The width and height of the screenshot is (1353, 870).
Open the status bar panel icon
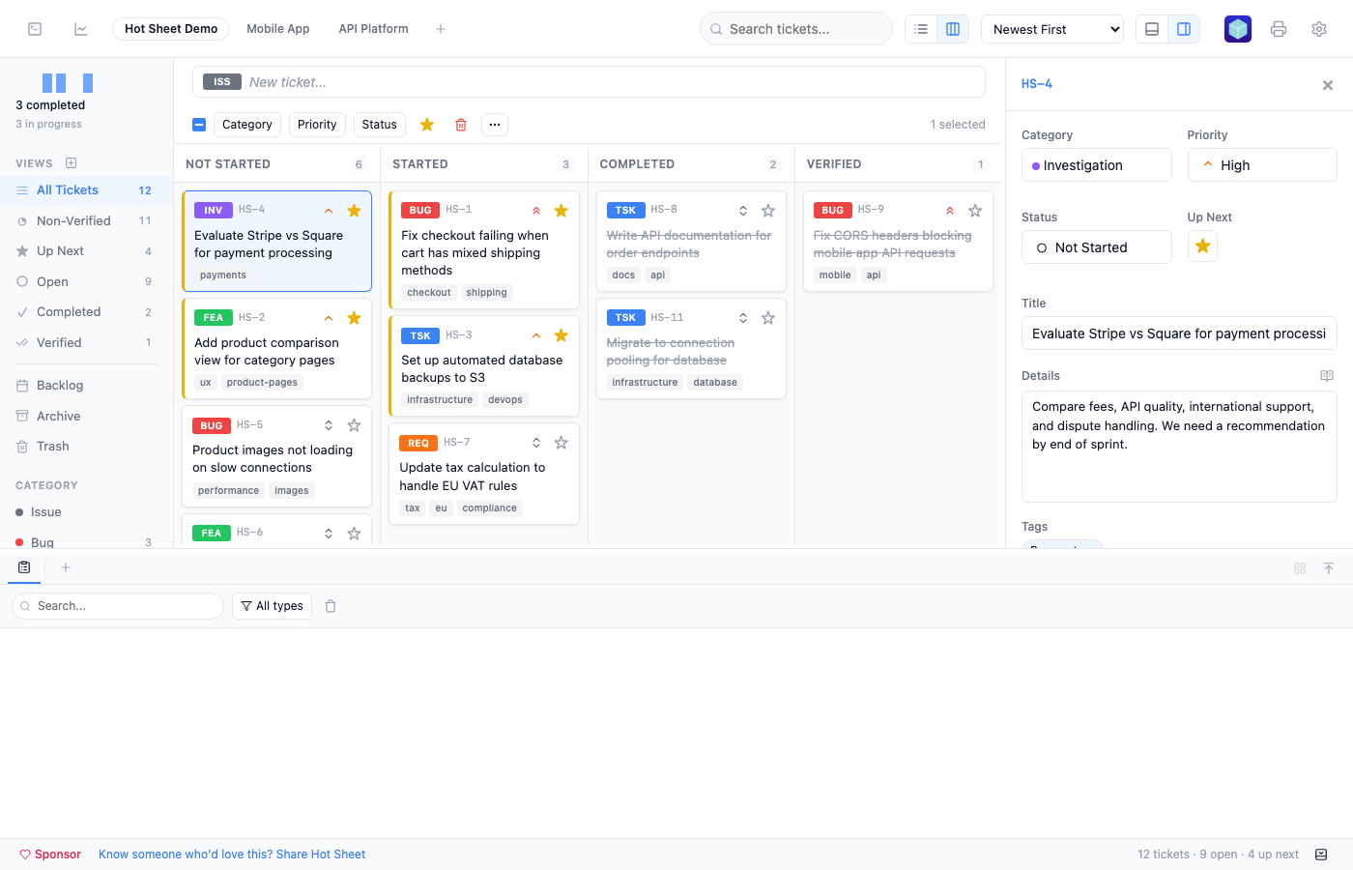coord(1321,855)
